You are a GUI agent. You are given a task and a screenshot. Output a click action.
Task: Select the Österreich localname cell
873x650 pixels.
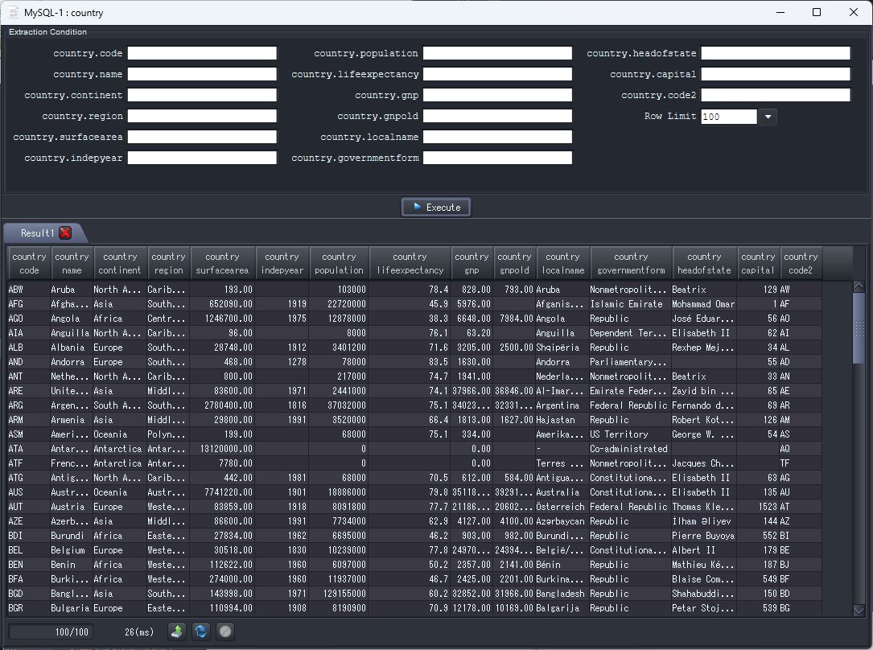point(562,507)
